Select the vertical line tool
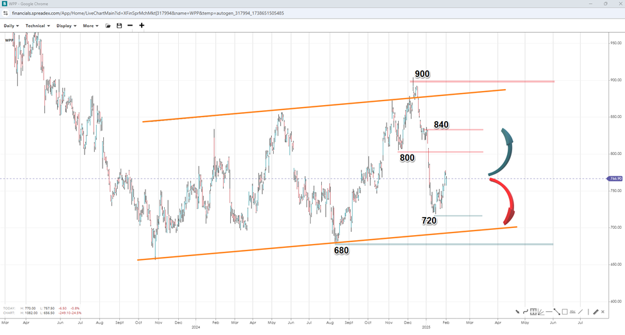 coord(588,312)
